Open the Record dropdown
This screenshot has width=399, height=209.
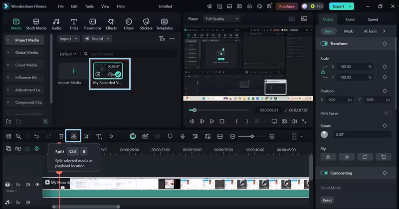click(97, 39)
